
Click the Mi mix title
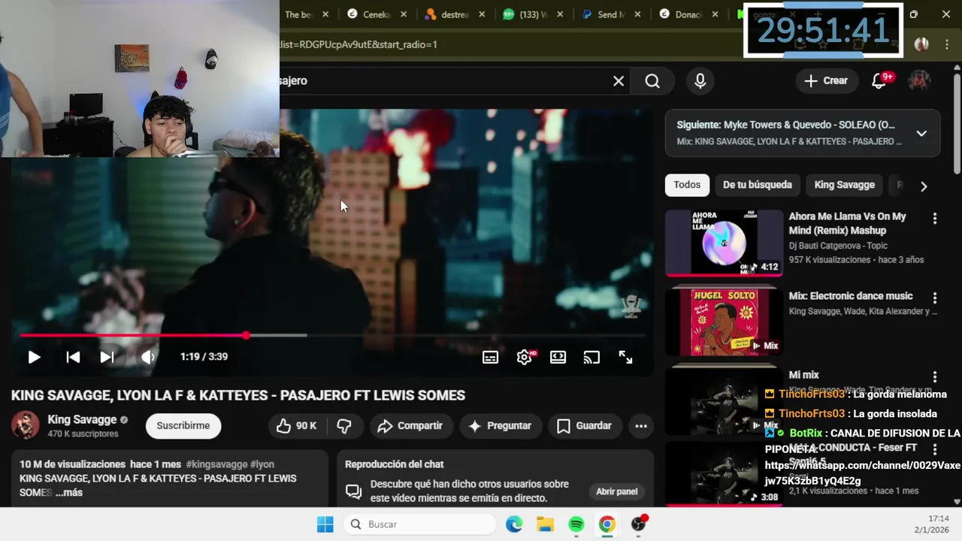tap(803, 375)
